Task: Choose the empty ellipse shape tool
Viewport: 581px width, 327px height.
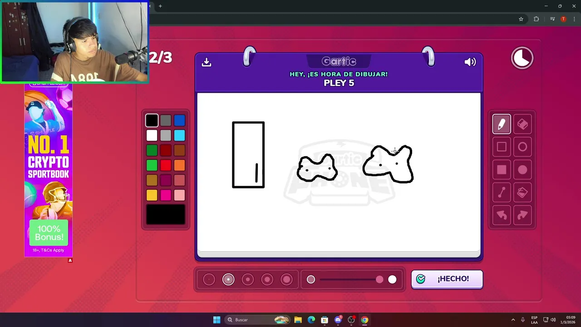Action: [x=522, y=147]
